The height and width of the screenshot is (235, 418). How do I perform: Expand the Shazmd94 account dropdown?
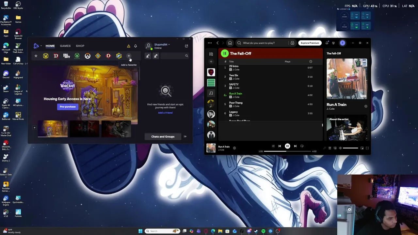(162, 45)
